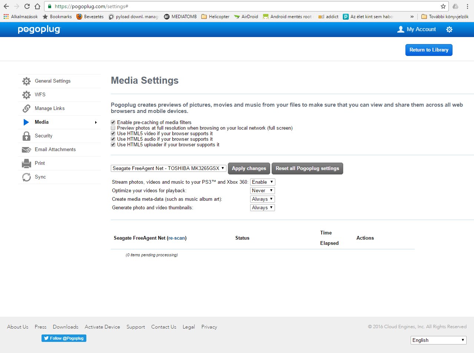The image size is (474, 353).
Task: Toggle Use HTML5 audio checkbox
Action: coord(113,139)
